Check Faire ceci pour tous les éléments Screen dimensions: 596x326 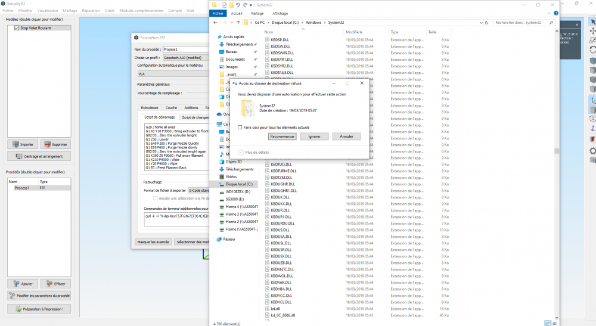click(x=240, y=128)
